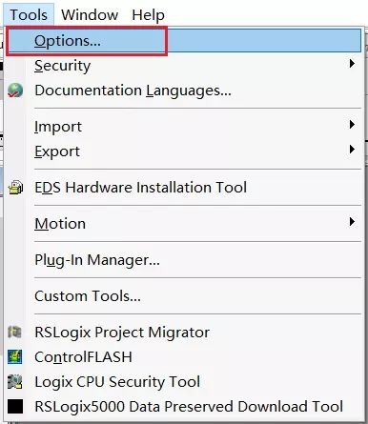The height and width of the screenshot is (424, 368).
Task: Click the Logix CPU Security Tool icon
Action: (x=15, y=381)
